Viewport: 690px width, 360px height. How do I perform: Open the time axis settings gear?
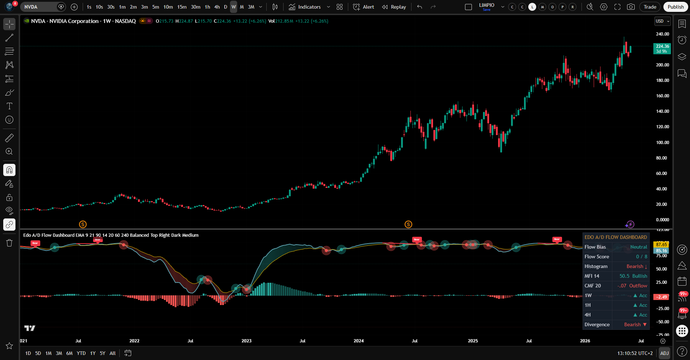click(663, 341)
